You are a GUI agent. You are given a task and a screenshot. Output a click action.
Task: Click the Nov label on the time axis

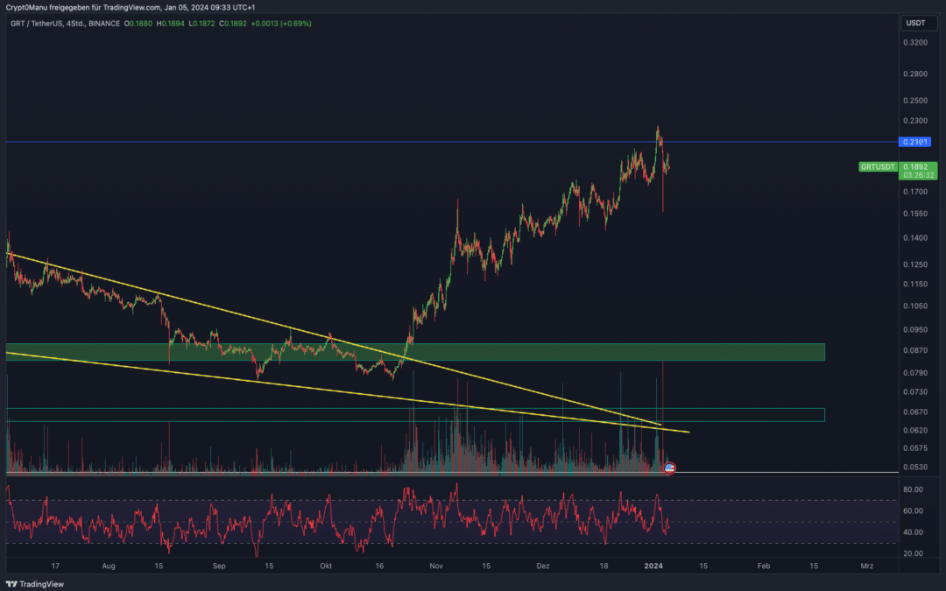click(436, 566)
